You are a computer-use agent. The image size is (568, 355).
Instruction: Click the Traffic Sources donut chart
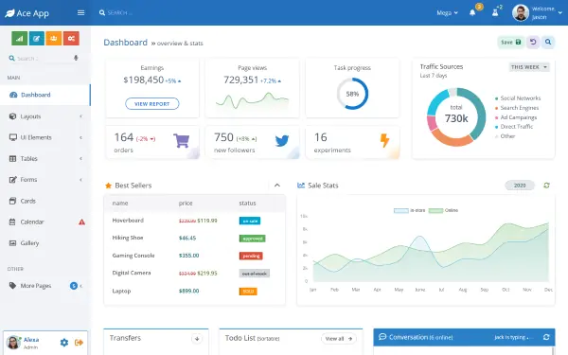(456, 116)
